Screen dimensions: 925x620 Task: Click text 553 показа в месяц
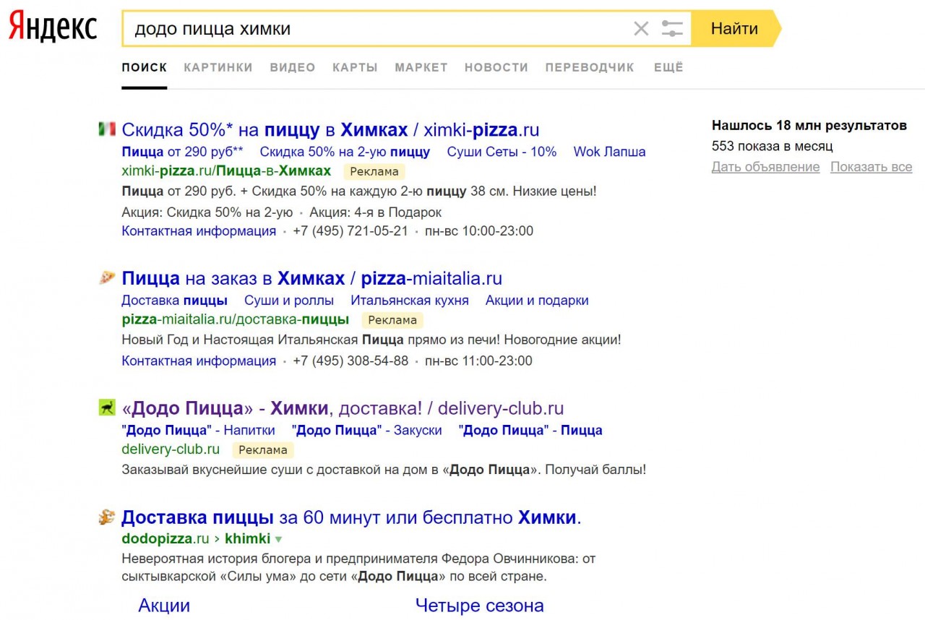pos(773,146)
